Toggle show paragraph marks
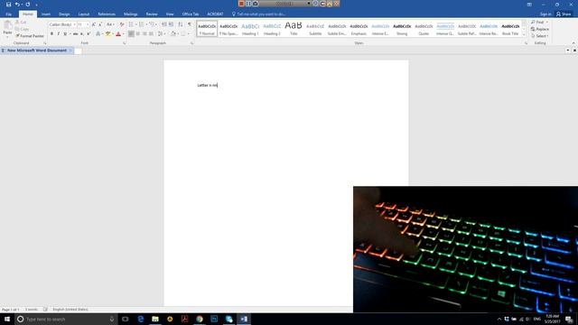Image resolution: width=578 pixels, height=325 pixels. (x=190, y=24)
